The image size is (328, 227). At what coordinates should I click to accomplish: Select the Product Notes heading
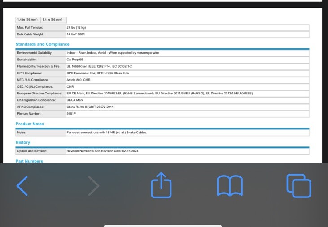[x=30, y=124]
